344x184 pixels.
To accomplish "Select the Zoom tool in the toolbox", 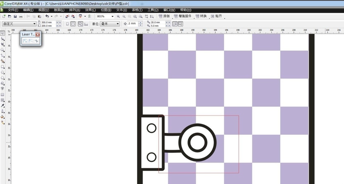I will (3, 50).
